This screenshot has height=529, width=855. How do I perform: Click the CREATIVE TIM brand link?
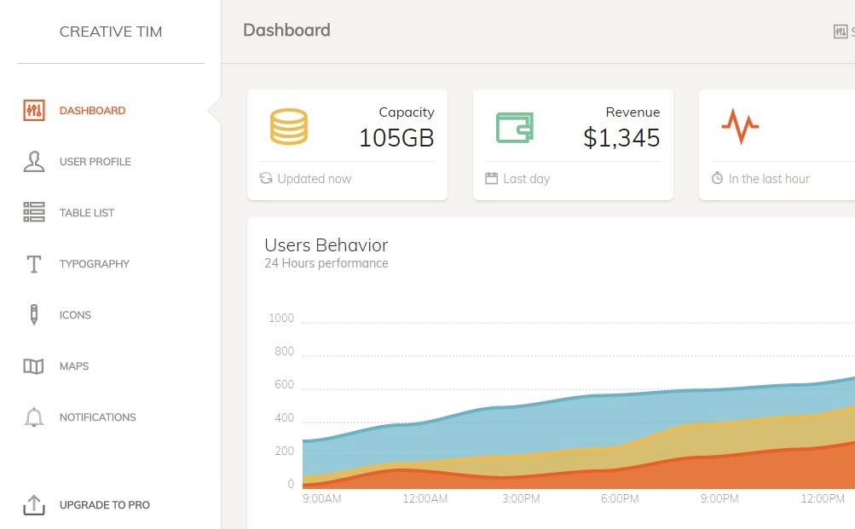tap(111, 32)
